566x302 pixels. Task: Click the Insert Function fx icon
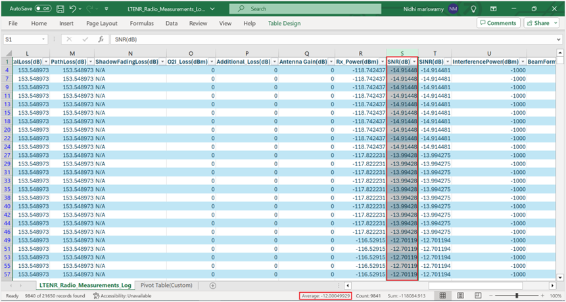pos(100,39)
